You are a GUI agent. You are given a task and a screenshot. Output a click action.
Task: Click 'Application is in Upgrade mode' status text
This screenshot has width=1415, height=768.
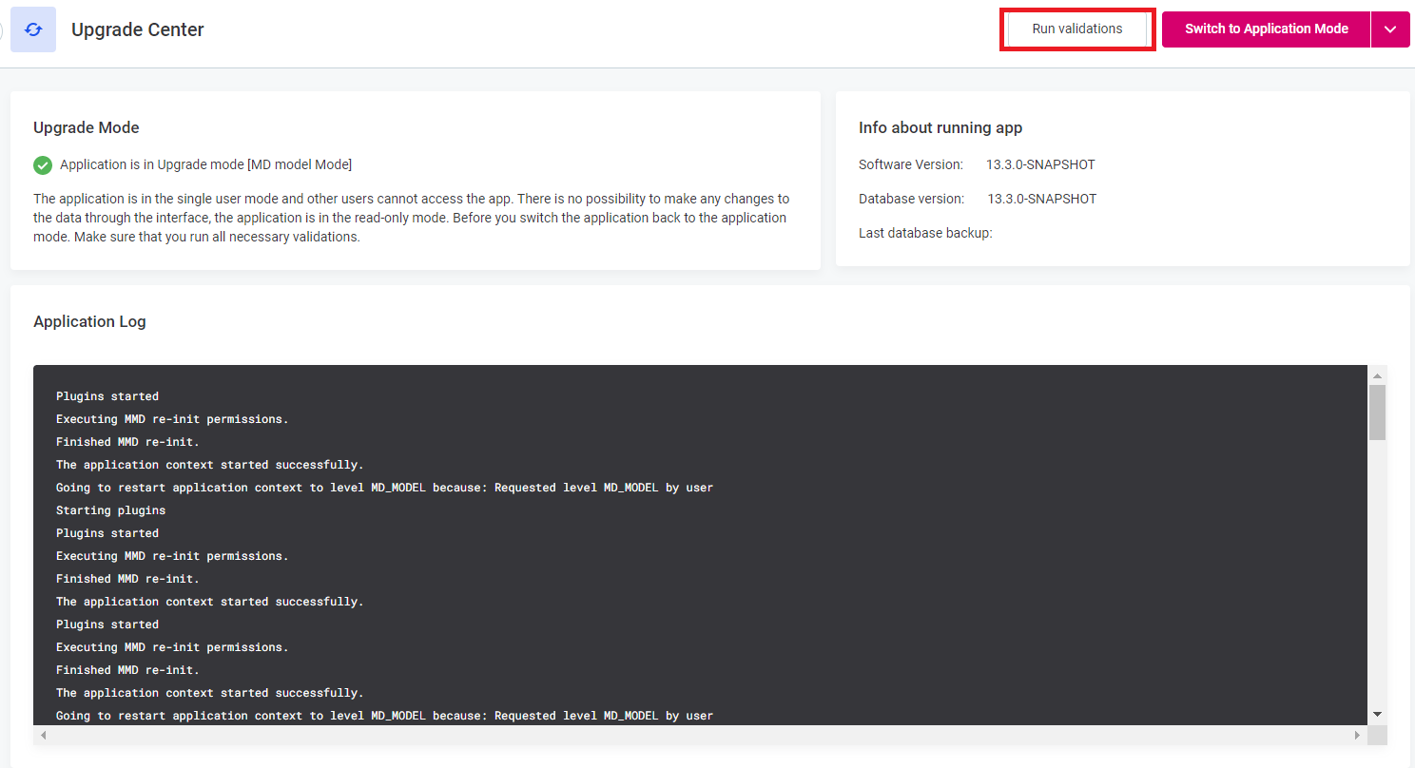point(205,164)
